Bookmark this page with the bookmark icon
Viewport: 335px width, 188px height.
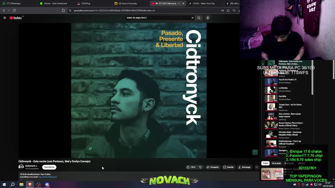point(63,10)
